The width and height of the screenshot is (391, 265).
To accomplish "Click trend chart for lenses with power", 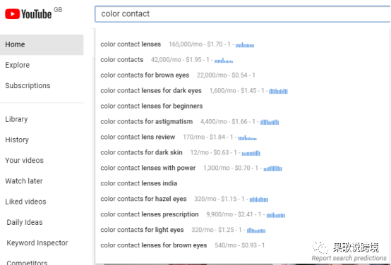I will coord(273,168).
